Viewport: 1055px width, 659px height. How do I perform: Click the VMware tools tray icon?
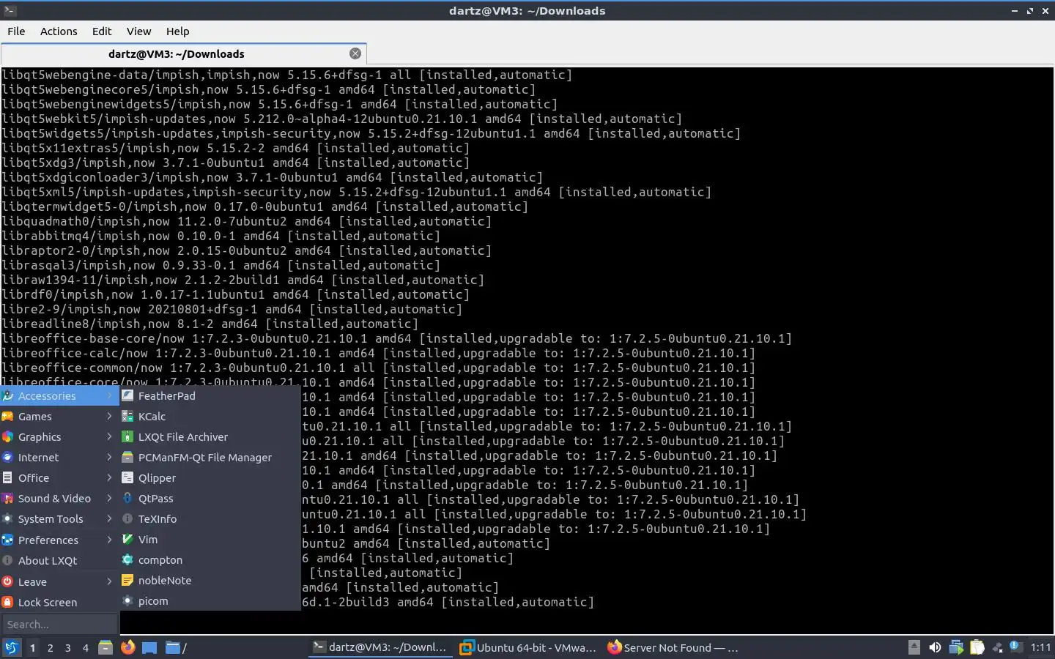pyautogui.click(x=956, y=647)
